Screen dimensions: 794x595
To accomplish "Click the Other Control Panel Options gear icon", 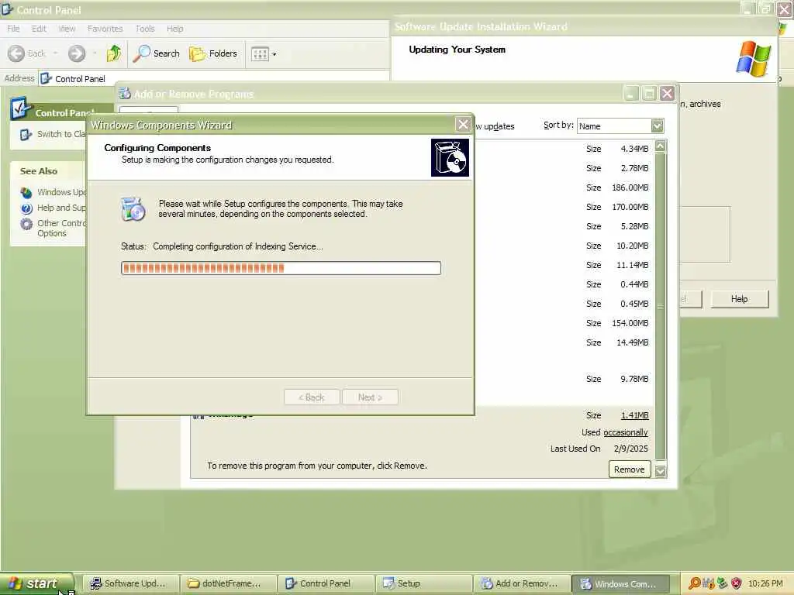I will tap(26, 224).
